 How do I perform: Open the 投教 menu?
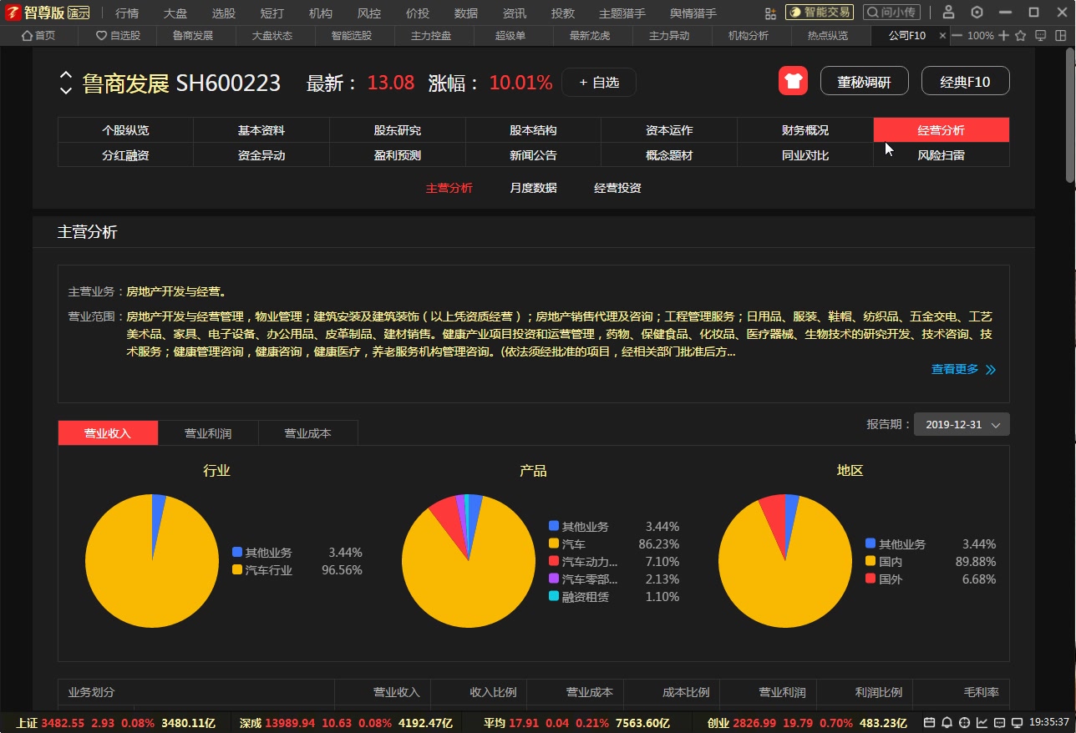tap(563, 13)
